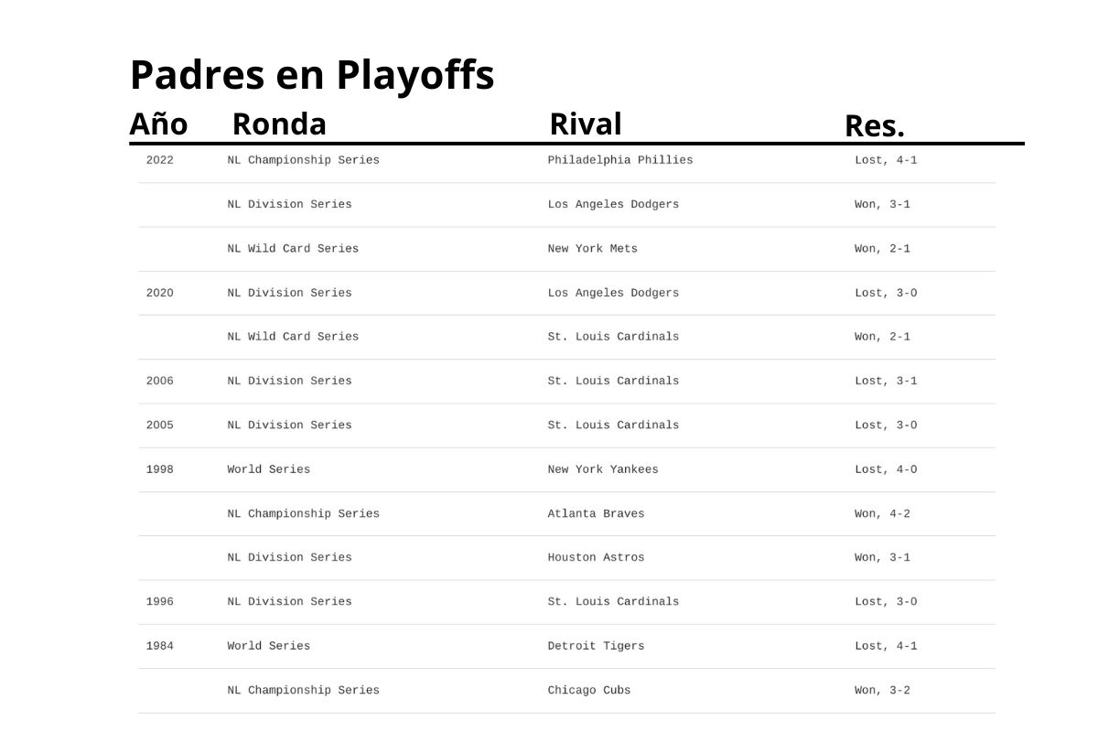Image resolution: width=1098 pixels, height=732 pixels.
Task: Select the 1998 World Series round cell
Action: (x=269, y=469)
